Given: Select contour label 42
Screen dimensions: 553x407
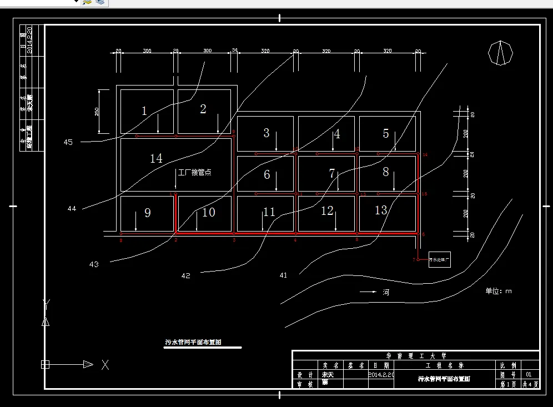Looking at the screenshot, I should point(186,275).
